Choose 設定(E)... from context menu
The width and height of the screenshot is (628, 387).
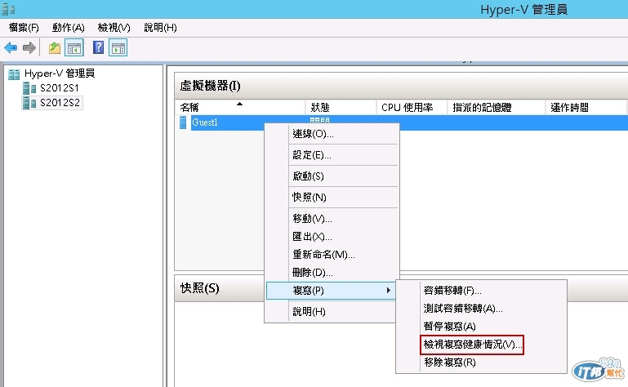point(332,155)
